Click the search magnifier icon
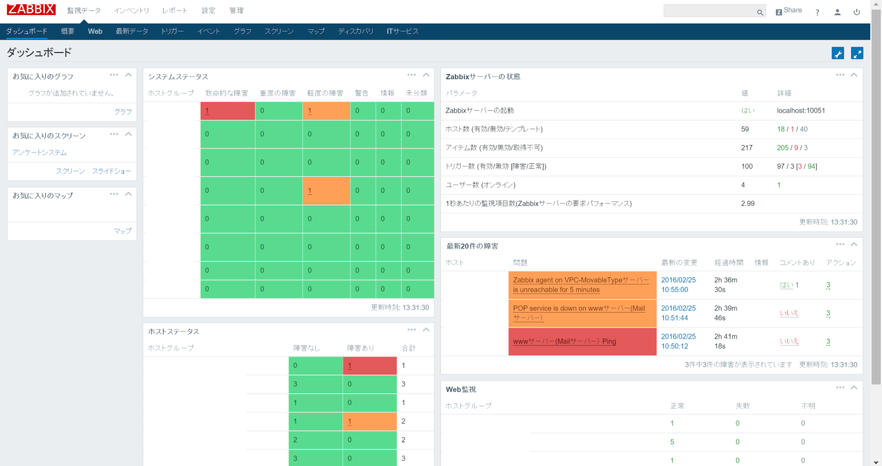 (760, 12)
